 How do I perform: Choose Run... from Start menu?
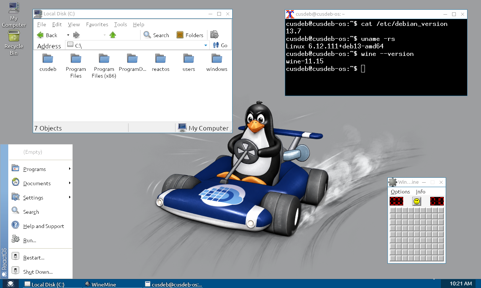[41, 240]
